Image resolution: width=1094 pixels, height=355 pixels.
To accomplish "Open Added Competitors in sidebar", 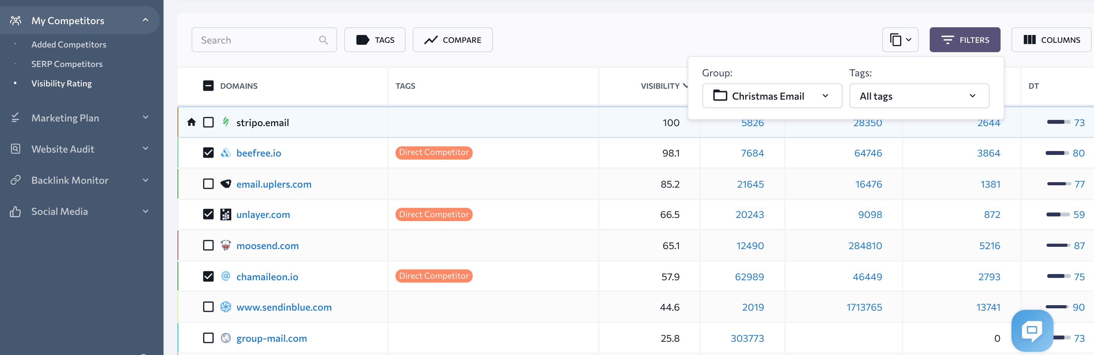I will [x=69, y=44].
